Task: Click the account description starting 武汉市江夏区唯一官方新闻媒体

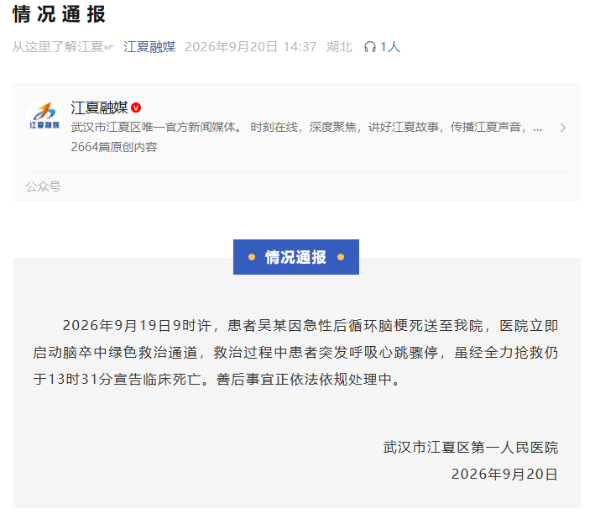Action: (305, 127)
